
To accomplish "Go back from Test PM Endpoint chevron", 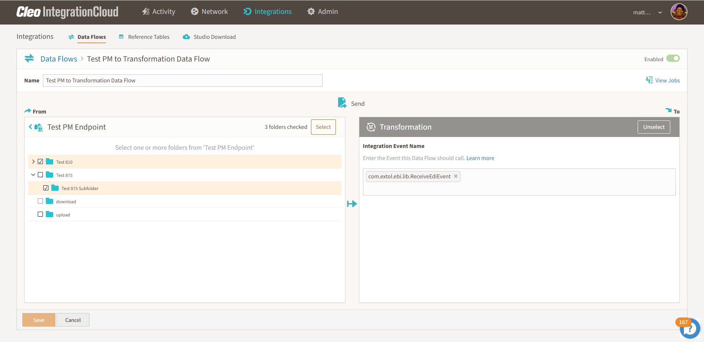I will [30, 127].
